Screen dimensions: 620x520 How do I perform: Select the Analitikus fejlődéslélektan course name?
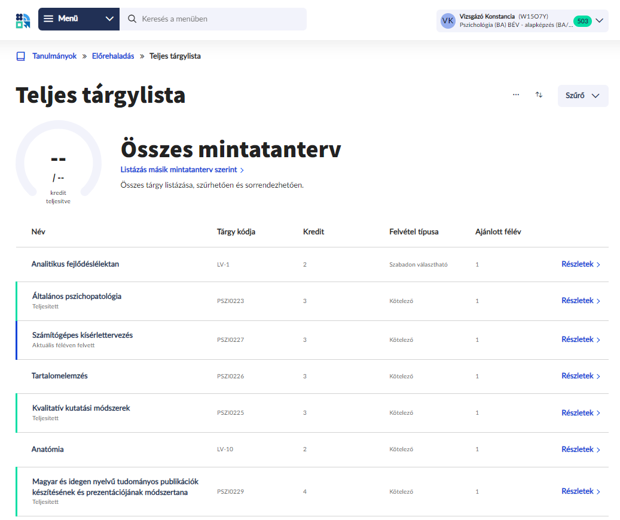[x=75, y=264]
